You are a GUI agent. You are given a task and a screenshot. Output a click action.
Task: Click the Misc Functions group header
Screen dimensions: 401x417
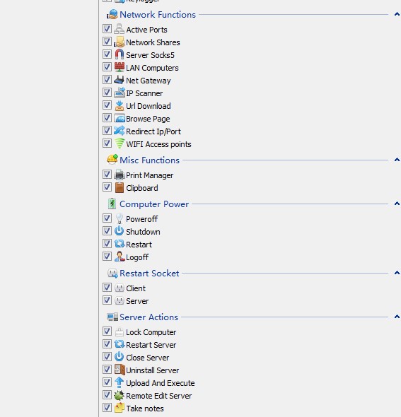pyautogui.click(x=149, y=160)
